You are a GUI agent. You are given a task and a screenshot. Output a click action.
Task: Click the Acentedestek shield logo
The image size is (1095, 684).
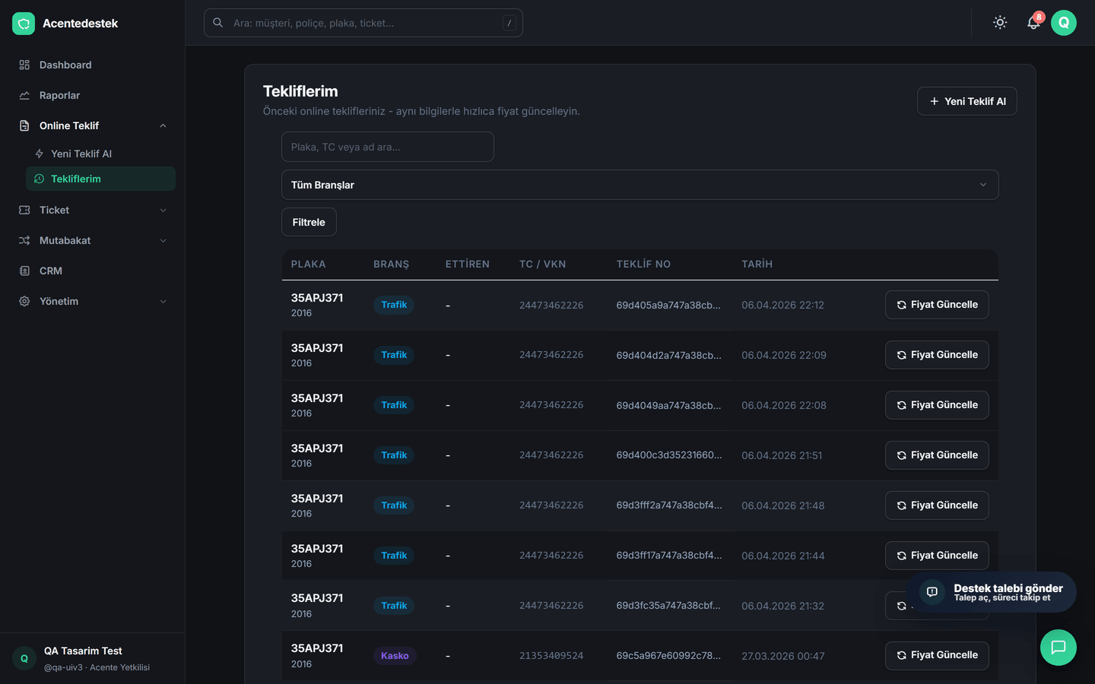point(24,24)
